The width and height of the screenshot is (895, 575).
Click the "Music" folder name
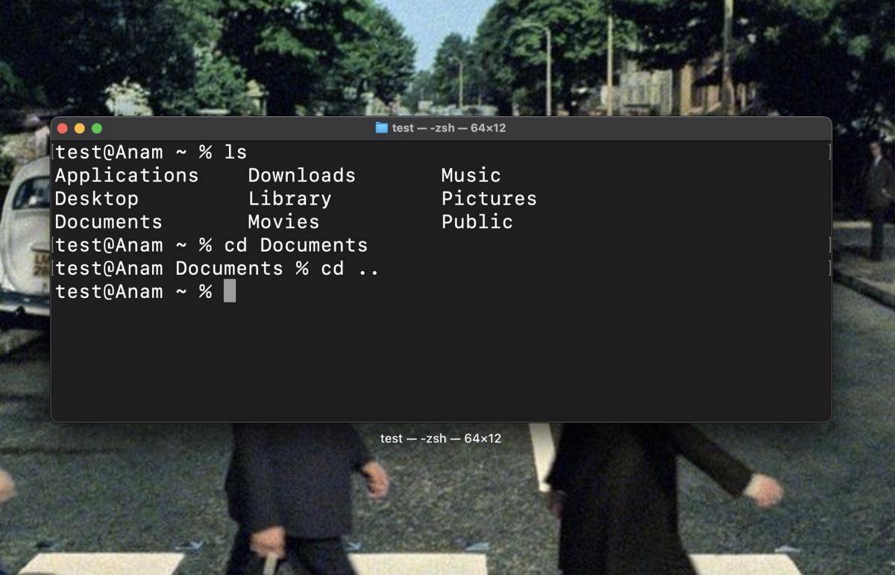471,176
